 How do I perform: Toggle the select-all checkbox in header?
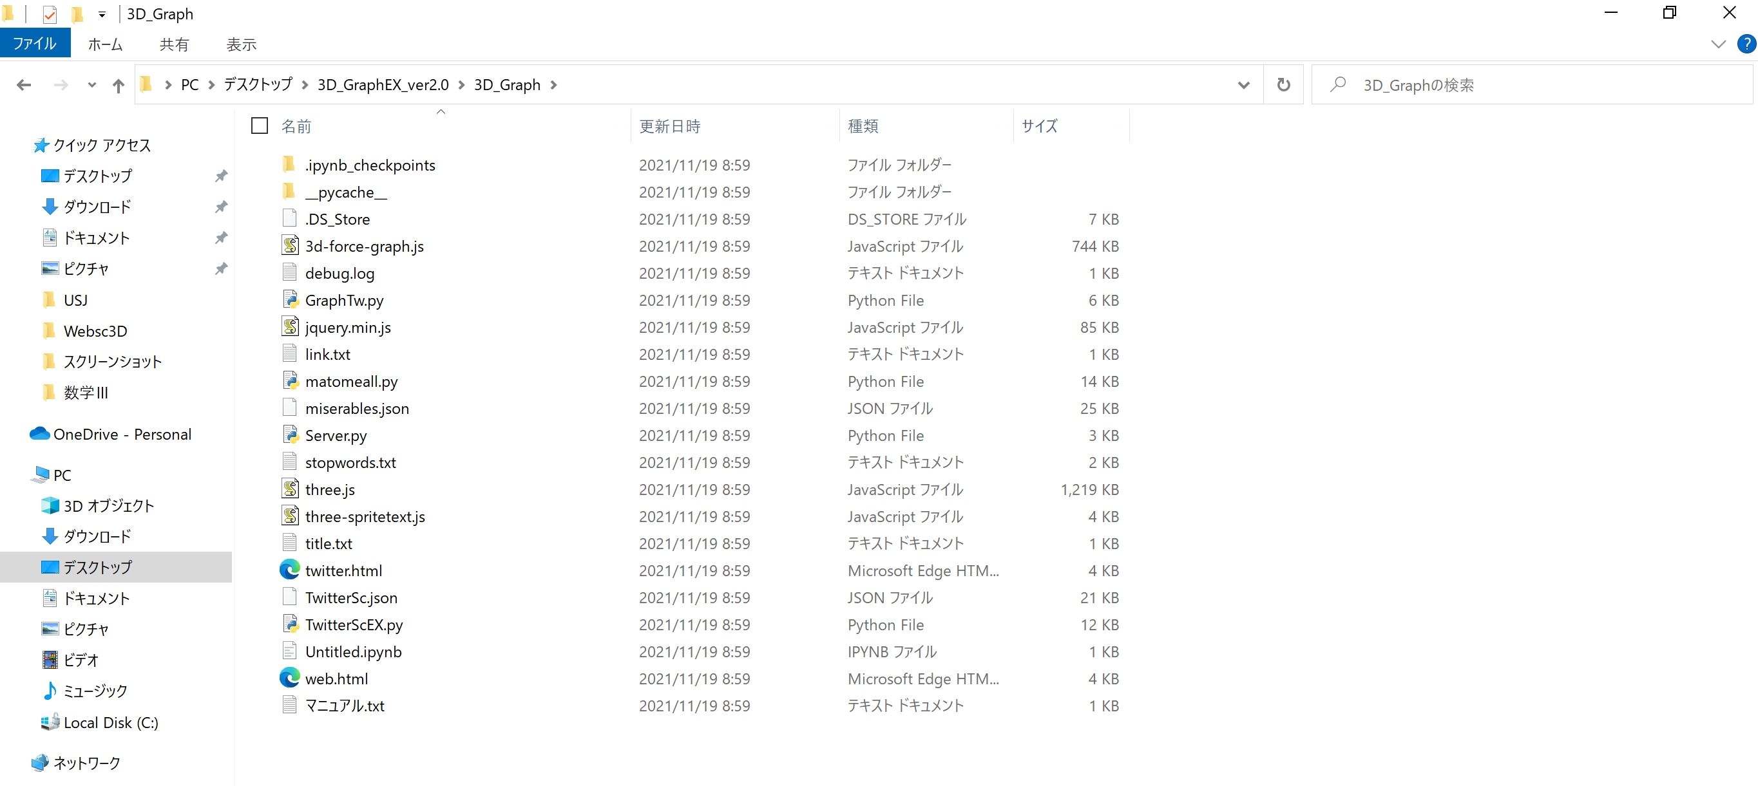[x=260, y=126]
